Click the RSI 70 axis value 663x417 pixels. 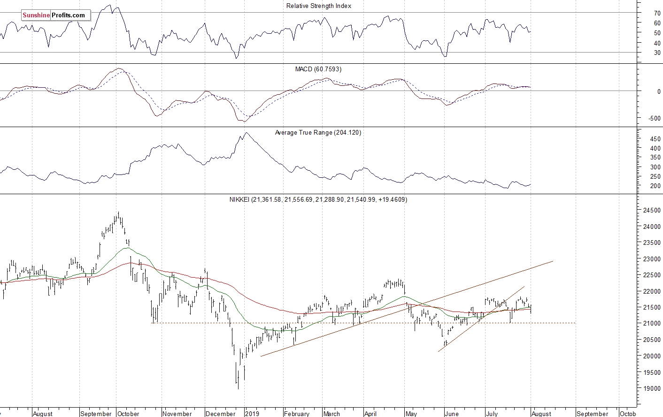point(657,13)
